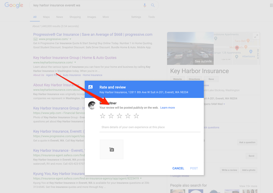The height and width of the screenshot is (193, 273).
Task: Select the second star rating
Action: [x=111, y=116]
